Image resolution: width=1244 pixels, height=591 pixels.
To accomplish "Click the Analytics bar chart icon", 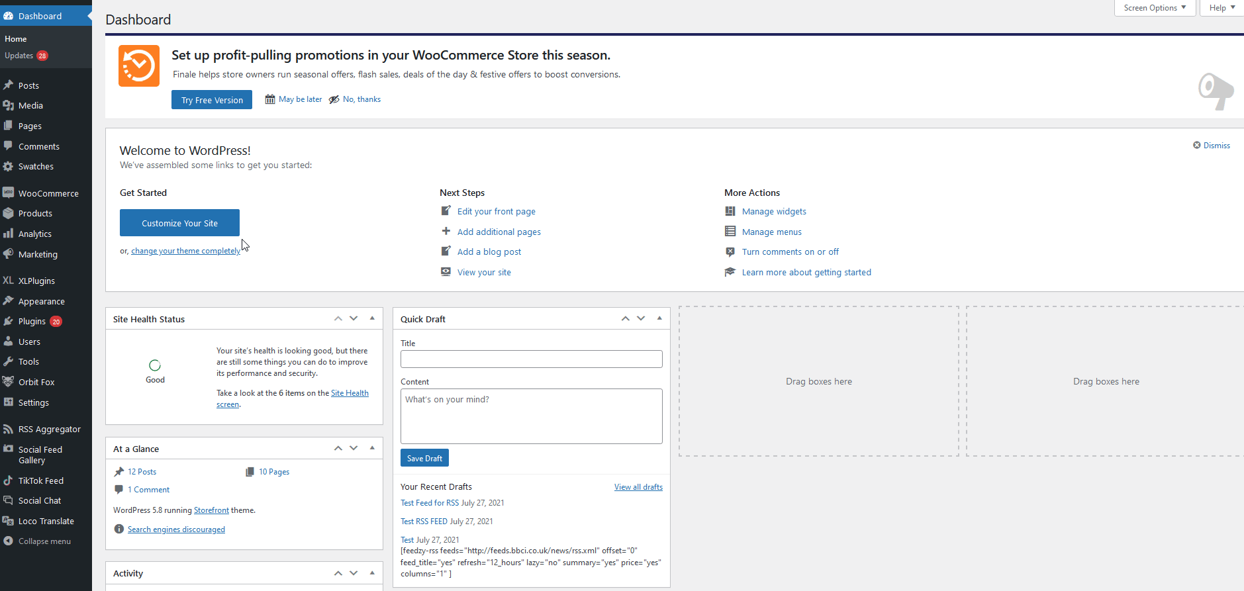I will pos(8,234).
